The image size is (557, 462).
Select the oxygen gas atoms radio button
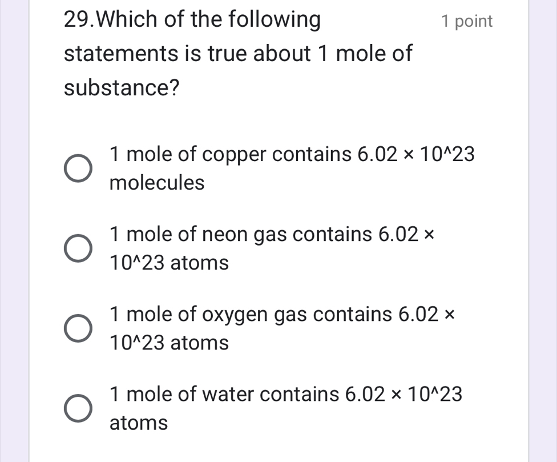(x=78, y=328)
